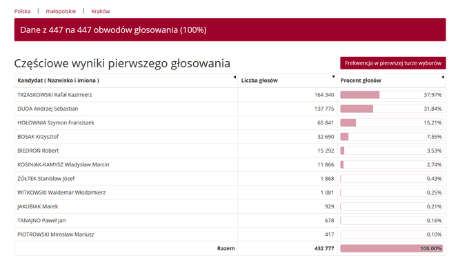Click total votes 432 777

pos(324,248)
